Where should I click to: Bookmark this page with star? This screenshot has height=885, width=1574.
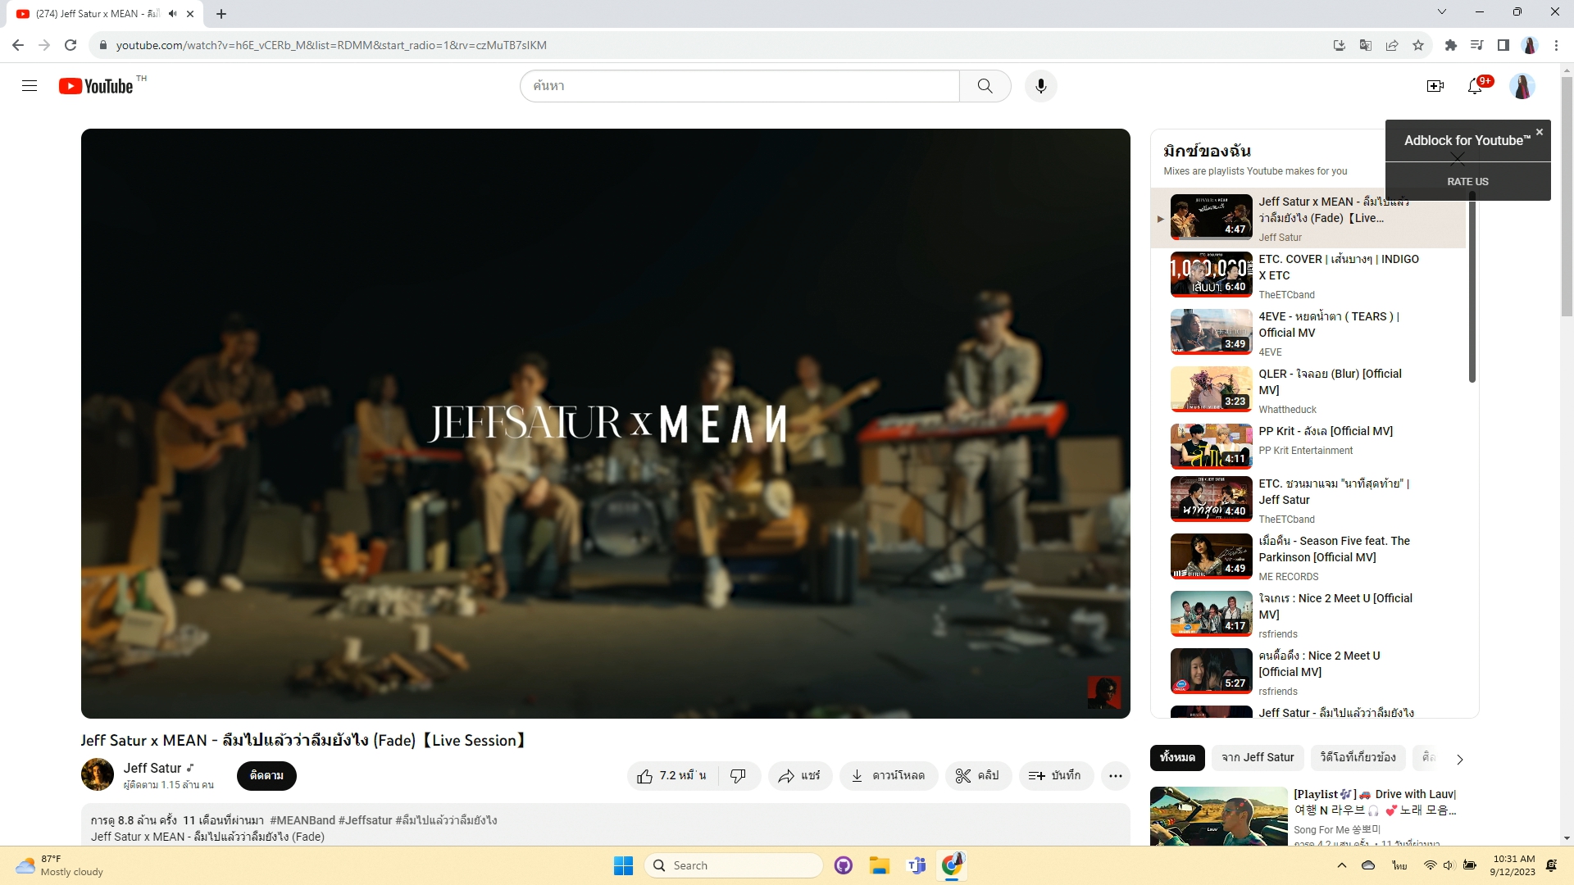tap(1417, 45)
